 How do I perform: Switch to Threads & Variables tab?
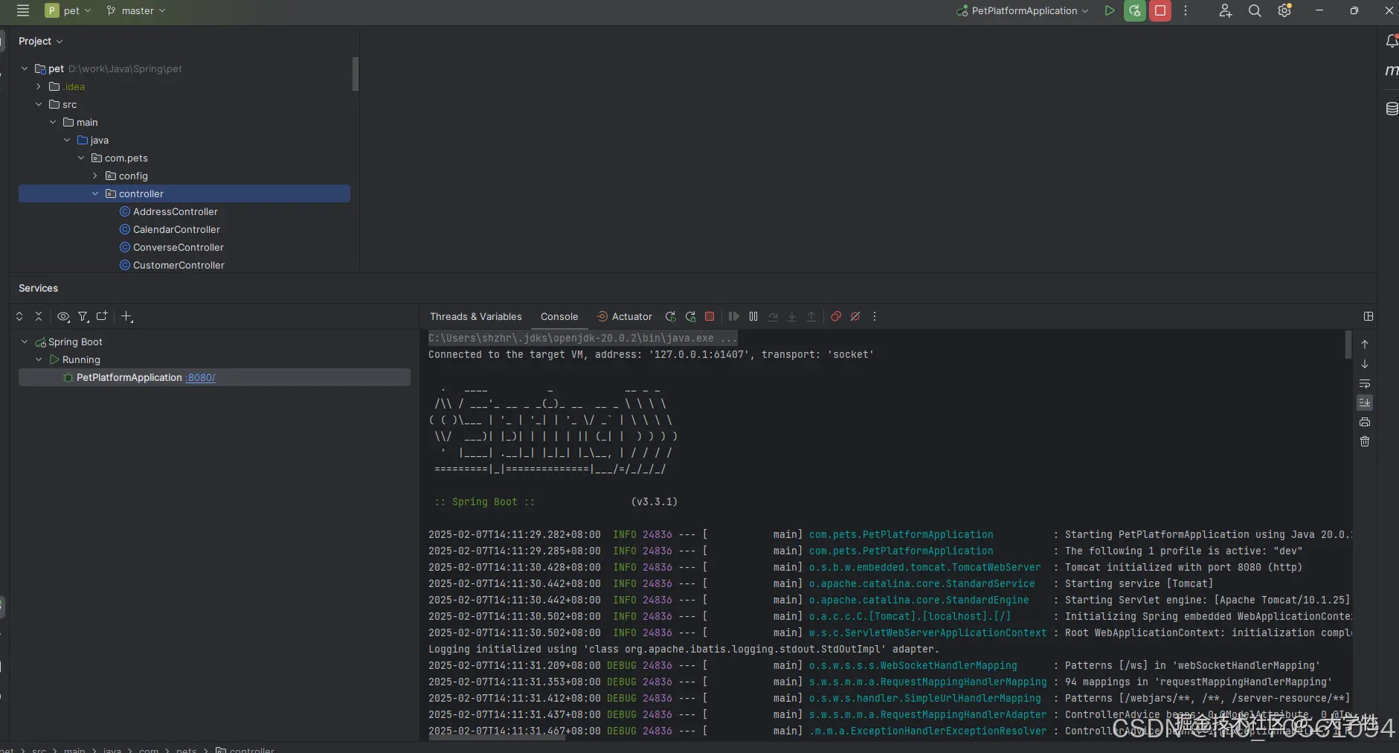click(x=475, y=317)
